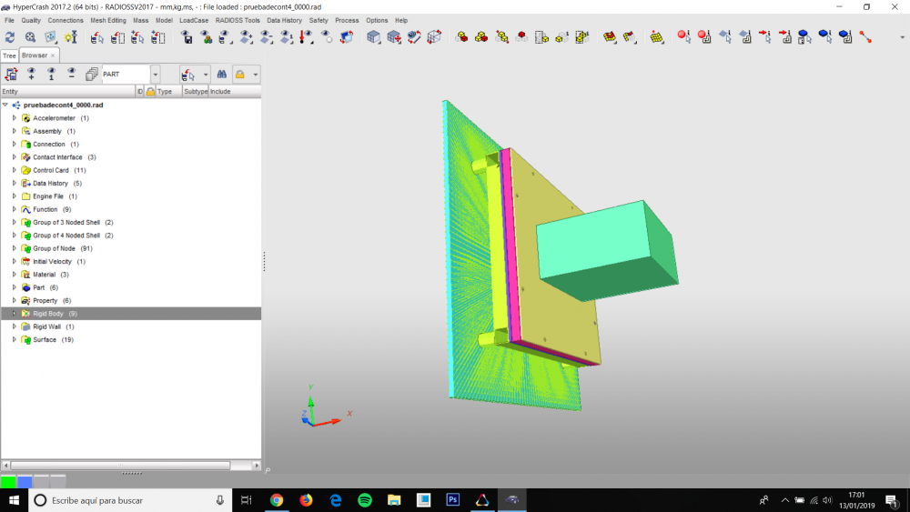Click eye with floppy disk save-visibility icon
Image resolution: width=910 pixels, height=512 pixels.
pos(187,37)
